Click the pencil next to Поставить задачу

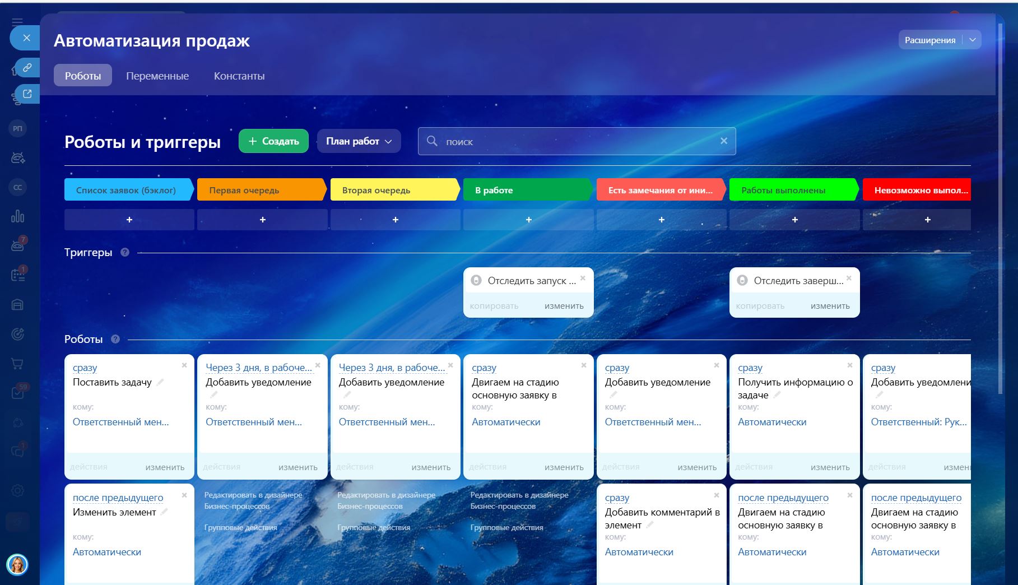pos(160,382)
